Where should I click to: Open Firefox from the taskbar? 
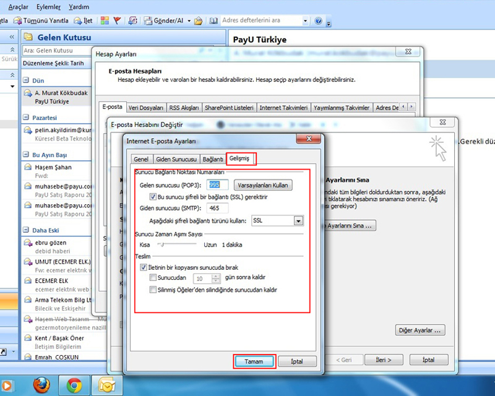click(x=41, y=385)
